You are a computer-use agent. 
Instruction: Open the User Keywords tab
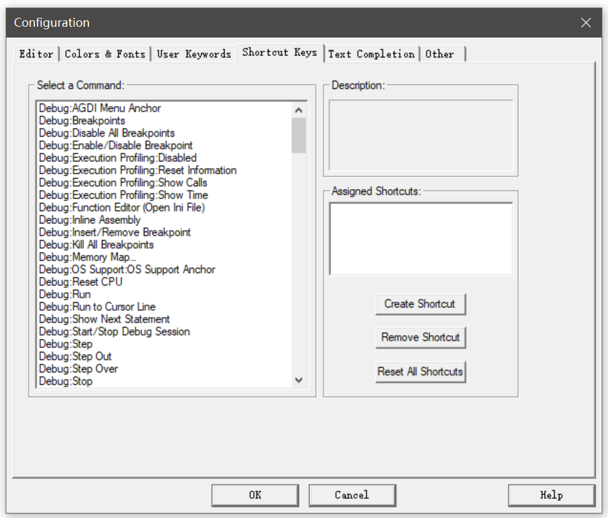pyautogui.click(x=194, y=54)
